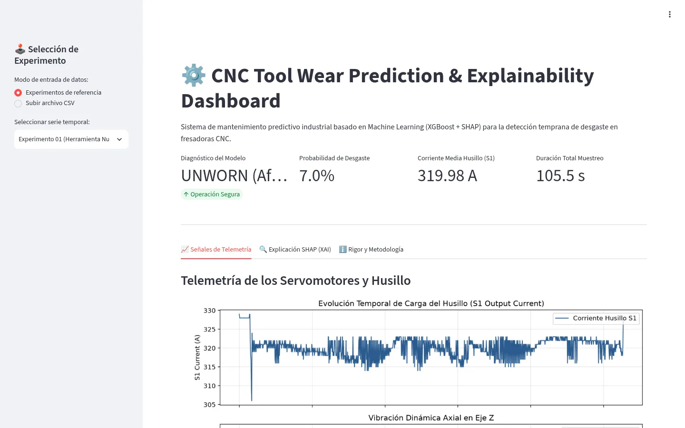The height and width of the screenshot is (428, 685).
Task: Click the up-arrow icon in Operación Segura badge
Action: click(186, 194)
